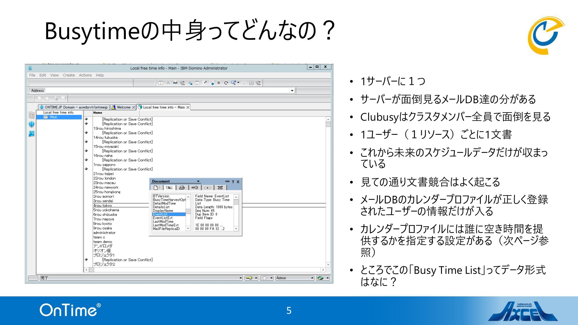The width and height of the screenshot is (578, 325).
Task: Open the Create menu
Action: [x=69, y=75]
